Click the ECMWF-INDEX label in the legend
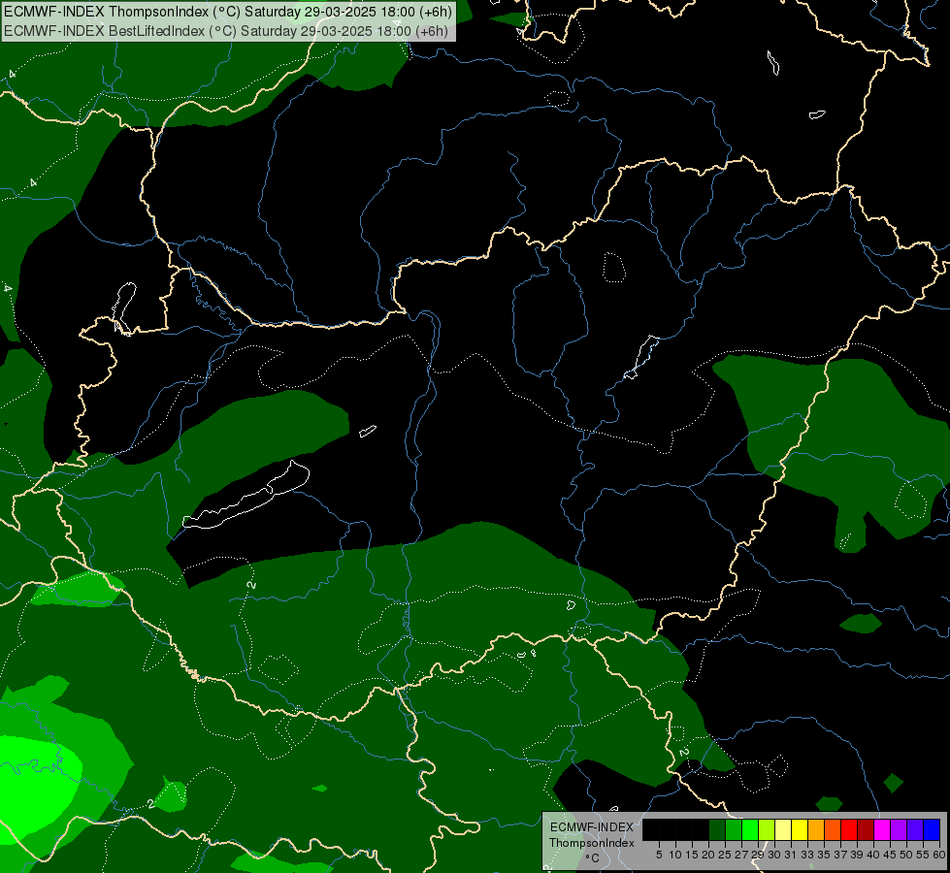Image resolution: width=950 pixels, height=873 pixels. click(x=592, y=827)
